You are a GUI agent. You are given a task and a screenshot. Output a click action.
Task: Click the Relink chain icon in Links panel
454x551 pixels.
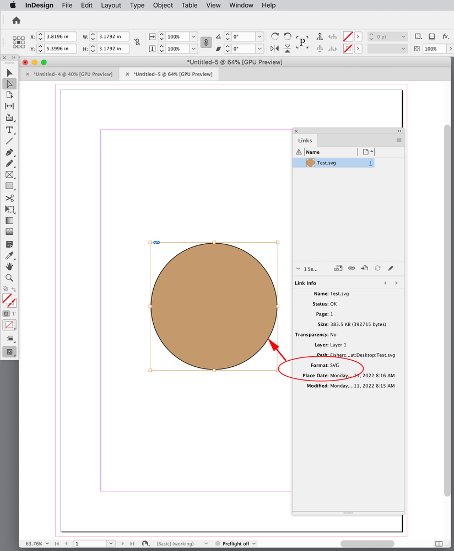tap(351, 268)
